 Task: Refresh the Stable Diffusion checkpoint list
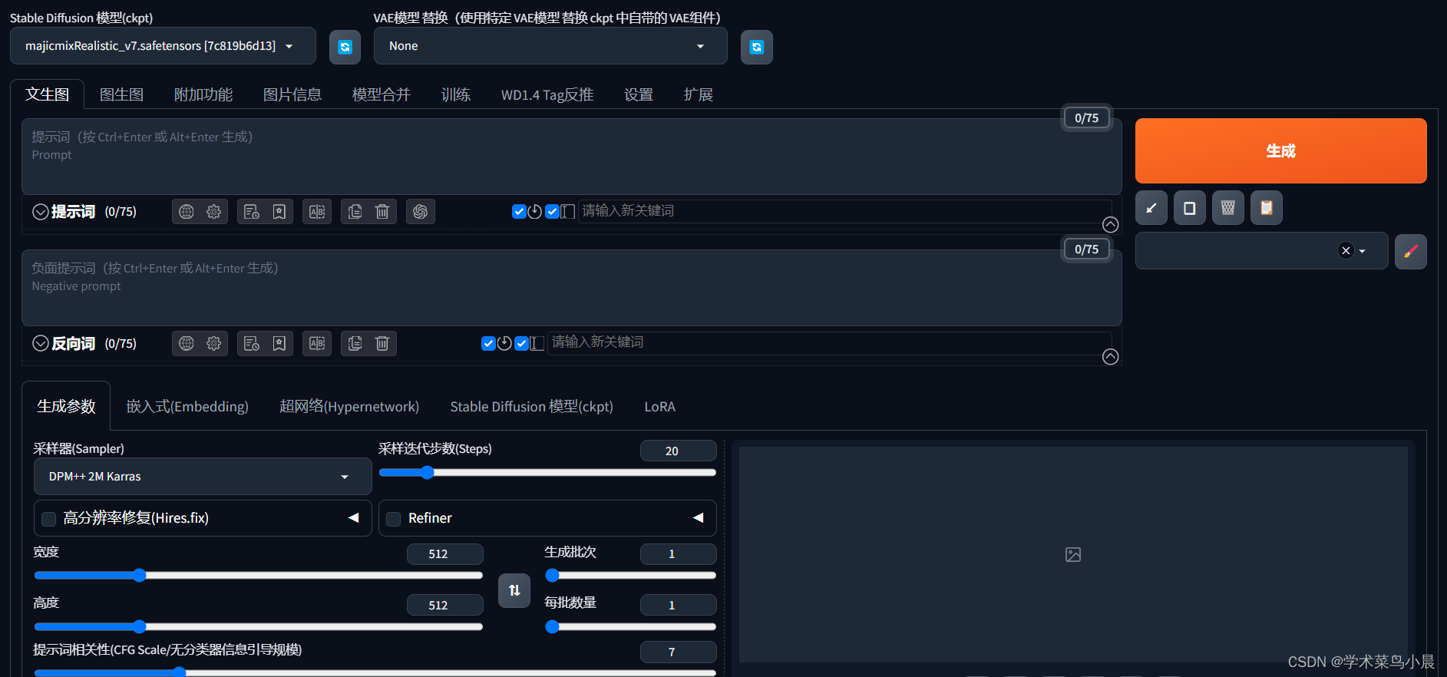[345, 47]
